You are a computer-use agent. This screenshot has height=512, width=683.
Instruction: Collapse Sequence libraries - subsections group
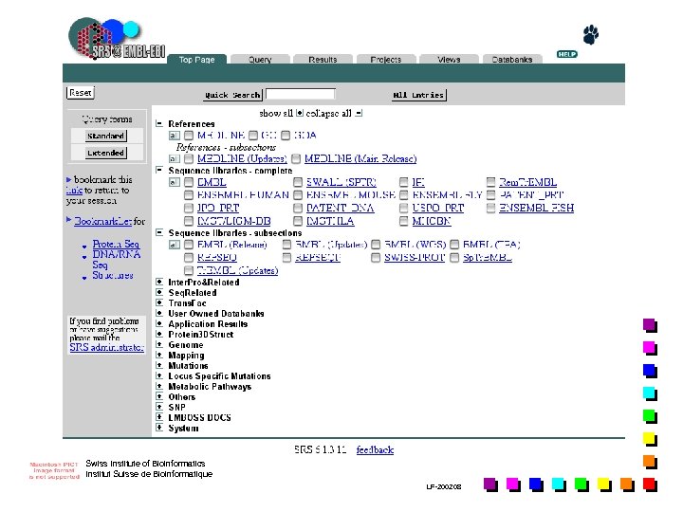pos(159,233)
